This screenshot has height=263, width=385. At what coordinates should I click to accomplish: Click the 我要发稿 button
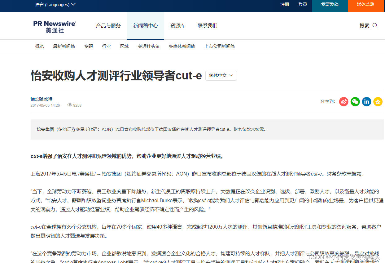click(330, 6)
